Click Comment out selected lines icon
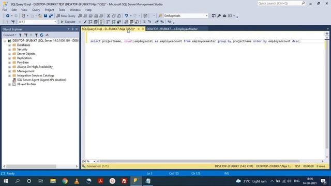This screenshot has width=331, height=186. click(144, 22)
